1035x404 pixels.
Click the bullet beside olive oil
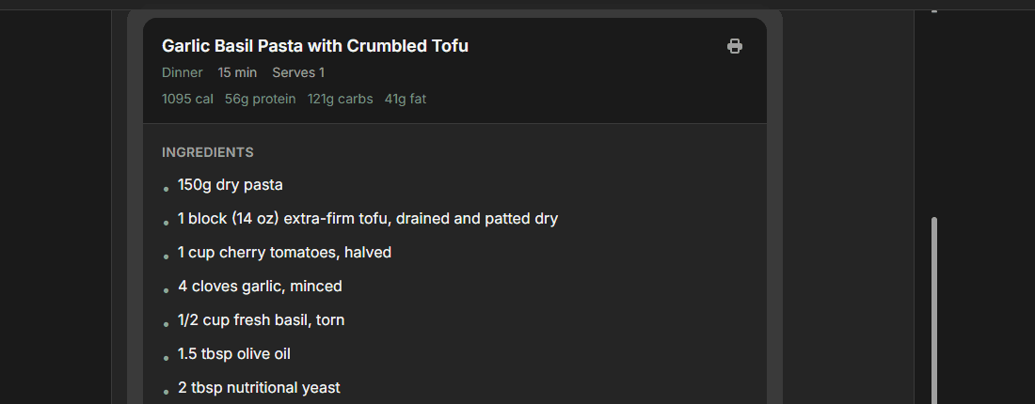(167, 358)
